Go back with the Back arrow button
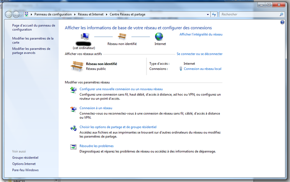 coord(9,14)
